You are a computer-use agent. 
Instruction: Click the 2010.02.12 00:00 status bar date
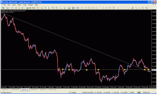(x=88, y=92)
